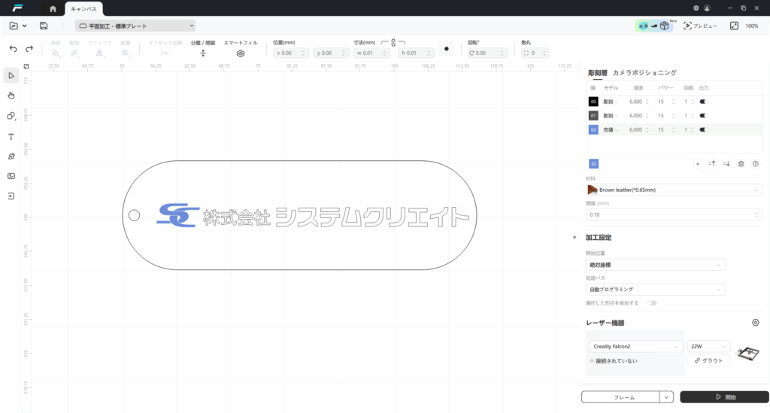The image size is (770, 413).
Task: Open the Brown leather material dropdown
Action: tap(675, 190)
